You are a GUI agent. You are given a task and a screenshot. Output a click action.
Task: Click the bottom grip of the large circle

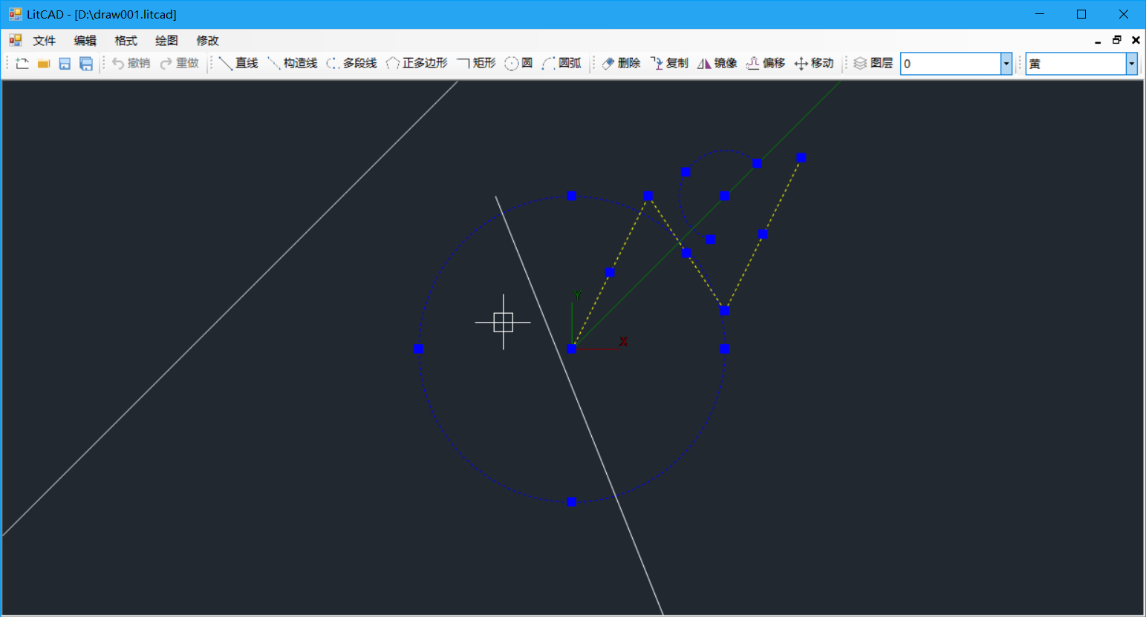571,502
